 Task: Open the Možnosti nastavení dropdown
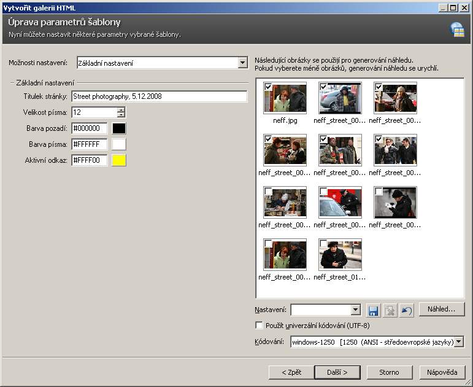[x=242, y=63]
